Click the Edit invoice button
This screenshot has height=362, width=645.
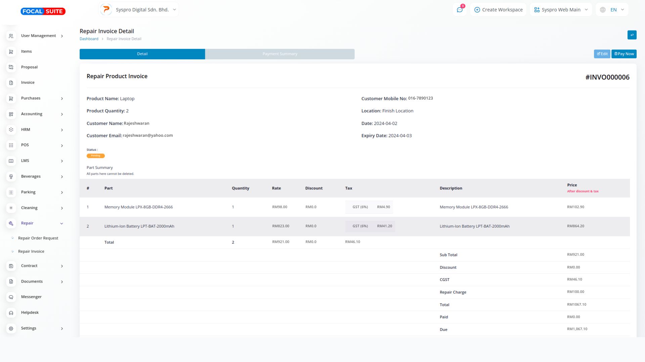tap(602, 54)
